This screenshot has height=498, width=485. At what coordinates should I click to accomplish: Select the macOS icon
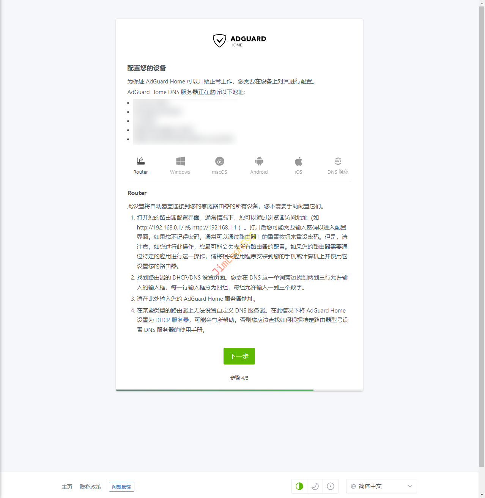220,161
